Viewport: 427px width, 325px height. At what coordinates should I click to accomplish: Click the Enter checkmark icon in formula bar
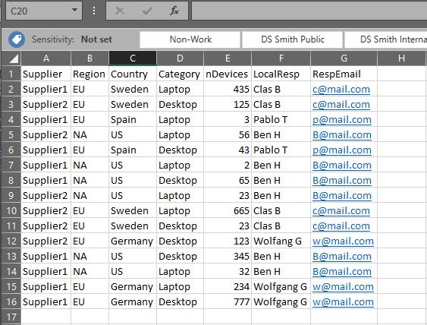[x=147, y=11]
